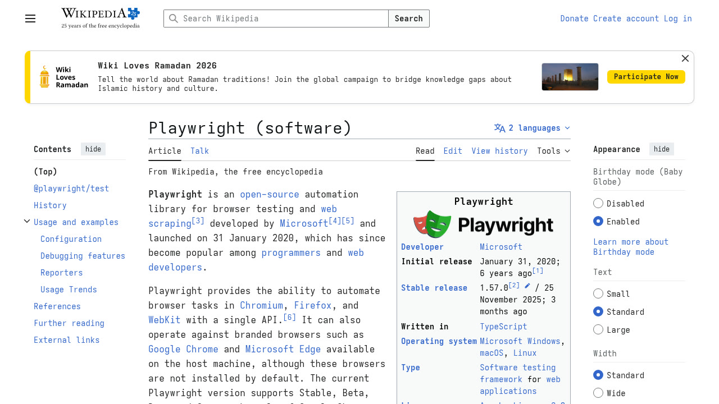719x404 pixels.
Task: Open the Create account link
Action: tap(625, 19)
